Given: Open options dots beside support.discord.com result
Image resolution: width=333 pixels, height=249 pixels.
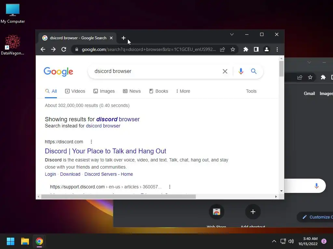Looking at the screenshot, I should [169, 187].
